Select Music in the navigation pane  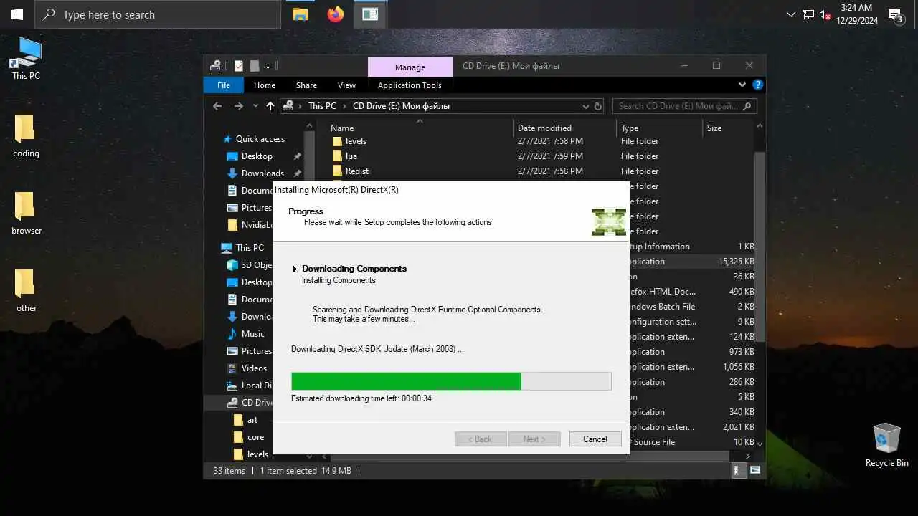point(252,334)
